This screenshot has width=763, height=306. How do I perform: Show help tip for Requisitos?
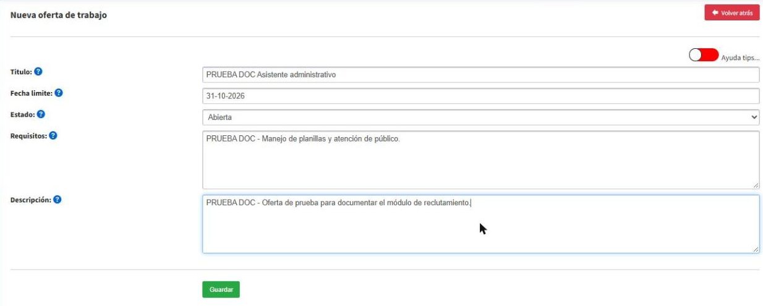[53, 135]
